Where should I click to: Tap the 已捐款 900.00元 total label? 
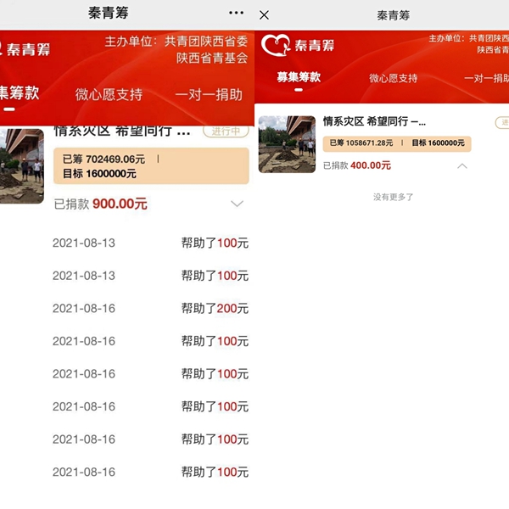[x=100, y=204]
